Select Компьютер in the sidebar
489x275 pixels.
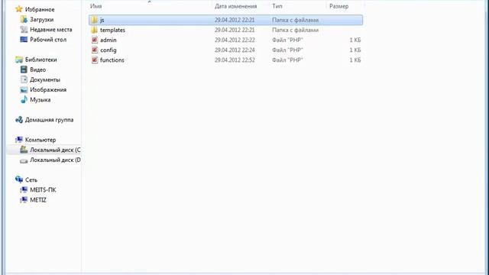tap(40, 140)
